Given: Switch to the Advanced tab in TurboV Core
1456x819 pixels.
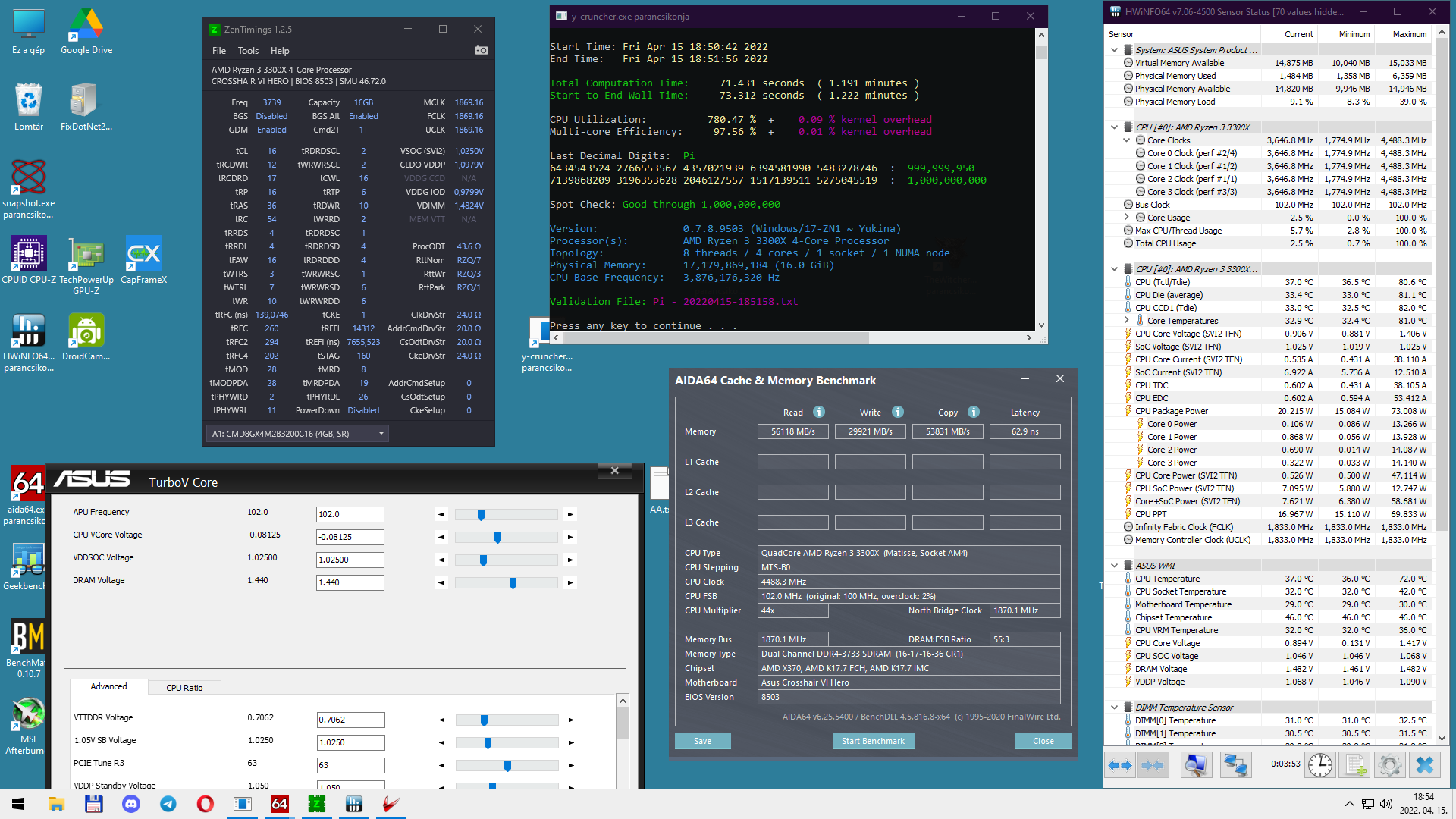Looking at the screenshot, I should click(x=108, y=686).
